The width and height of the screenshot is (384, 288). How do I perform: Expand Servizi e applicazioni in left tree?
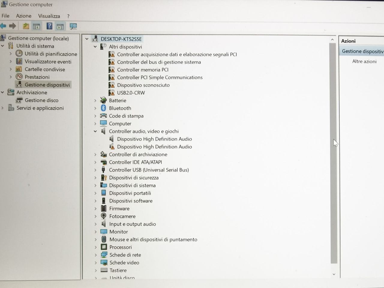tap(2, 108)
